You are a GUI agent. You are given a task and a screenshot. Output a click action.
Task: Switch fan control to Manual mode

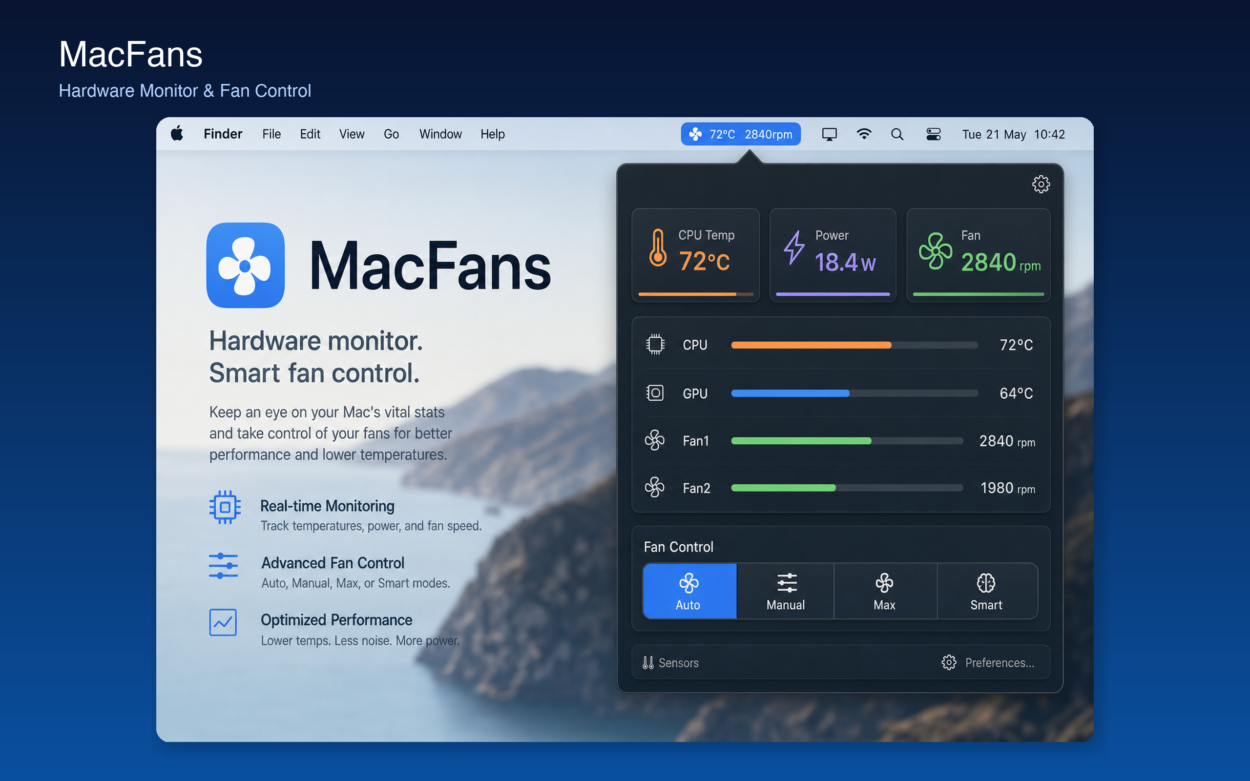[x=785, y=591]
